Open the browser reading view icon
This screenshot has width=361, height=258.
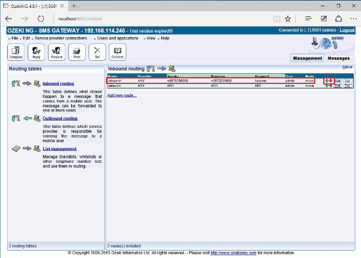click(277, 19)
